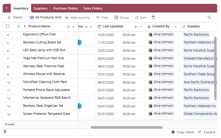221x138 pixels.
Task: Select Screen Protector Tempered Glass cell
Action: [47, 114]
